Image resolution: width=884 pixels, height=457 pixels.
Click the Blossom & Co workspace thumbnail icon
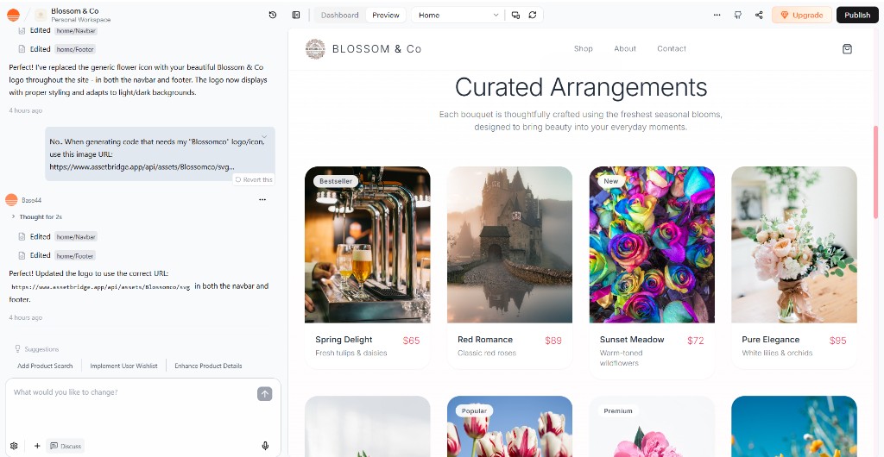(x=41, y=16)
